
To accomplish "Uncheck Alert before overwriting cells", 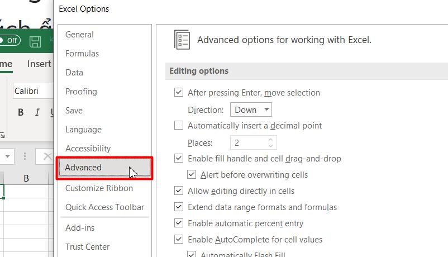I will click(192, 175).
